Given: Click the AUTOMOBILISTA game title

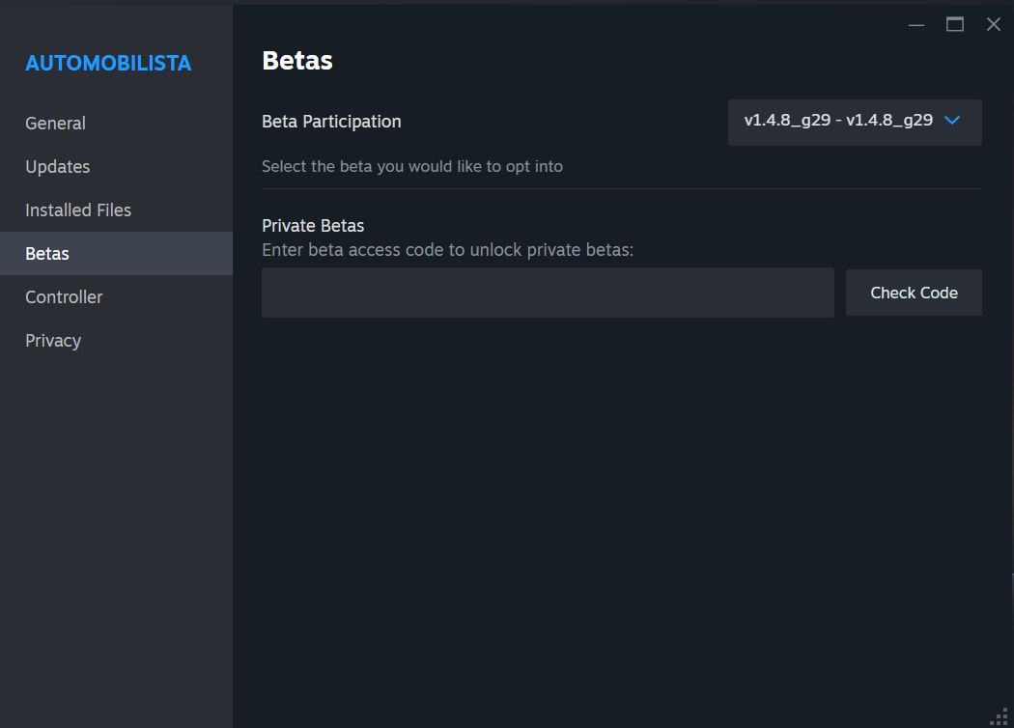Looking at the screenshot, I should 108,64.
